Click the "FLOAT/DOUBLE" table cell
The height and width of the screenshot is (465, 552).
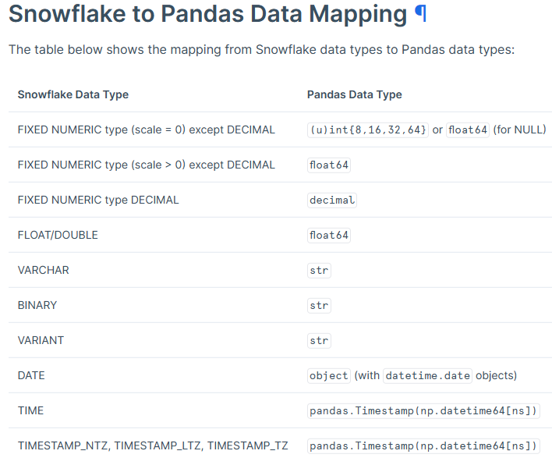pos(58,235)
